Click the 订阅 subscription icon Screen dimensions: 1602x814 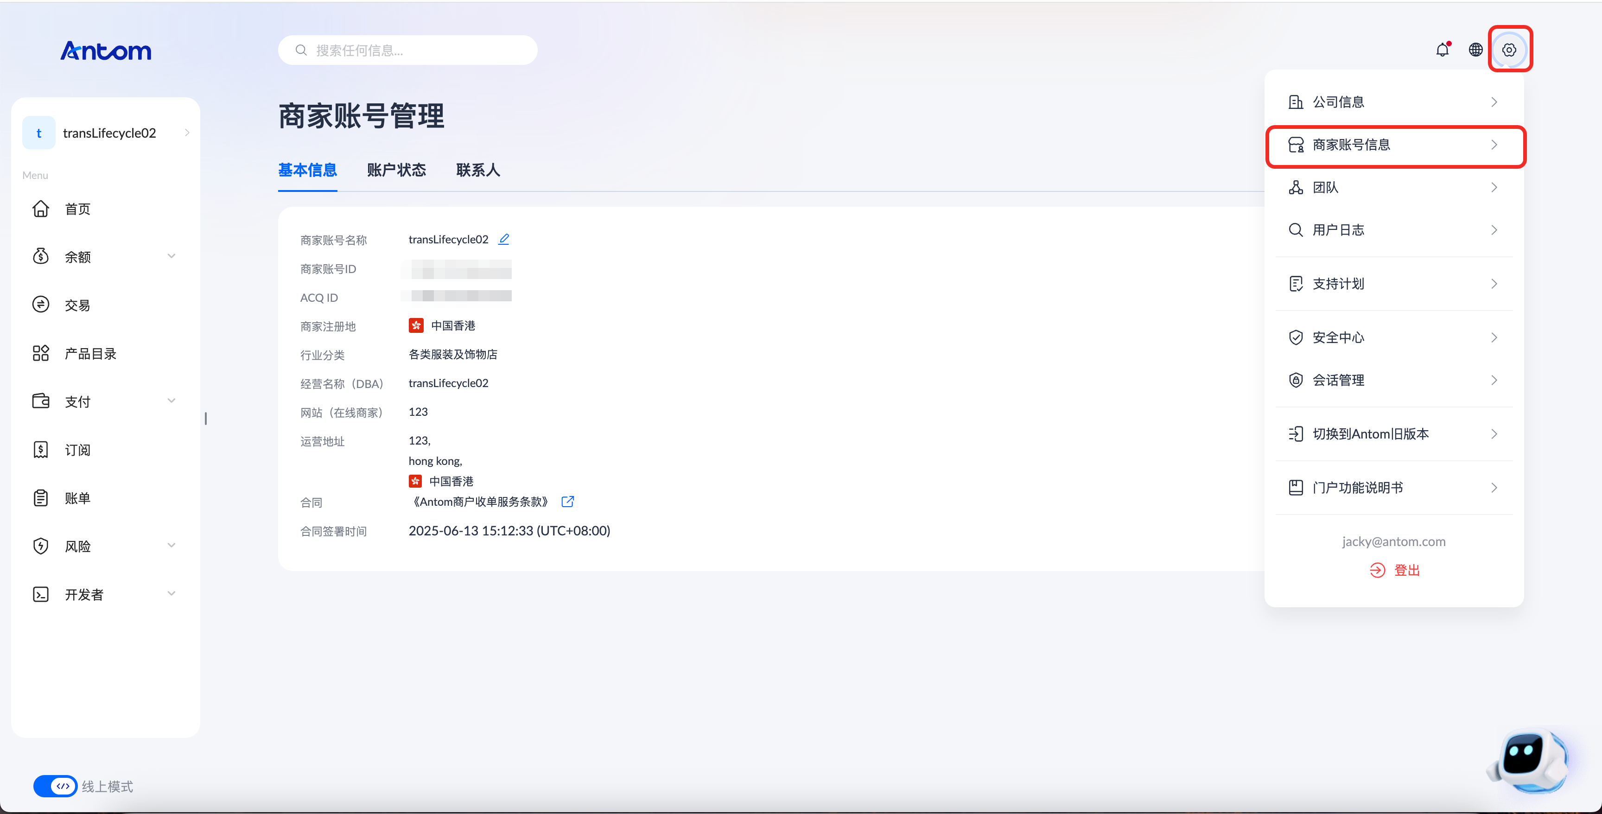click(40, 450)
